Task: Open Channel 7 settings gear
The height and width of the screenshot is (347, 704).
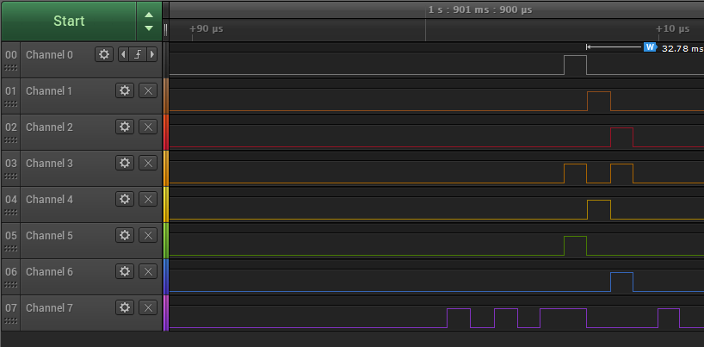Action: pos(125,307)
